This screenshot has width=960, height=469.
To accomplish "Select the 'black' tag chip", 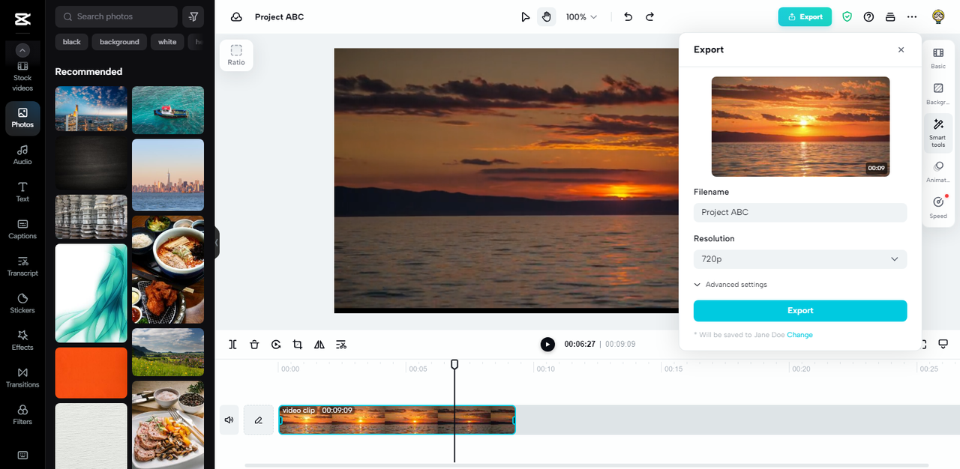I will [72, 42].
